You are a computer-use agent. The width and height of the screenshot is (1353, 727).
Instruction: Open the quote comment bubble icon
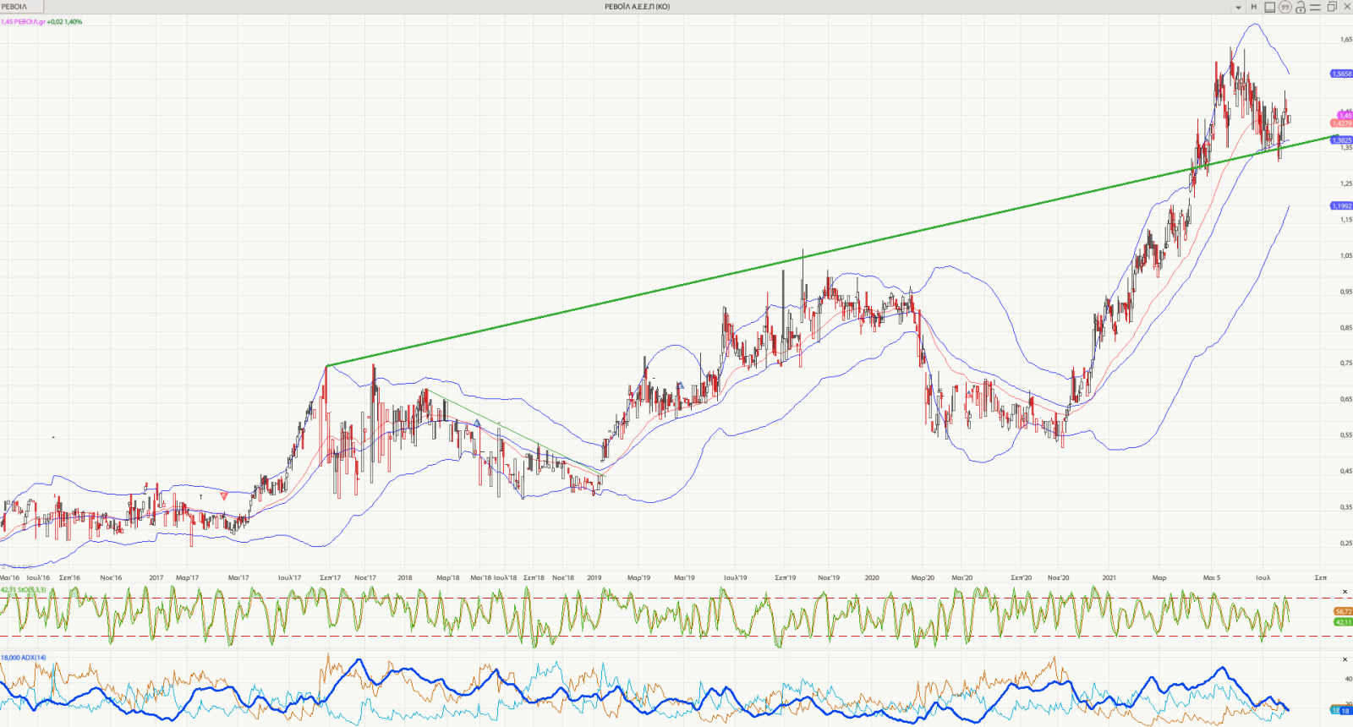click(x=1285, y=7)
